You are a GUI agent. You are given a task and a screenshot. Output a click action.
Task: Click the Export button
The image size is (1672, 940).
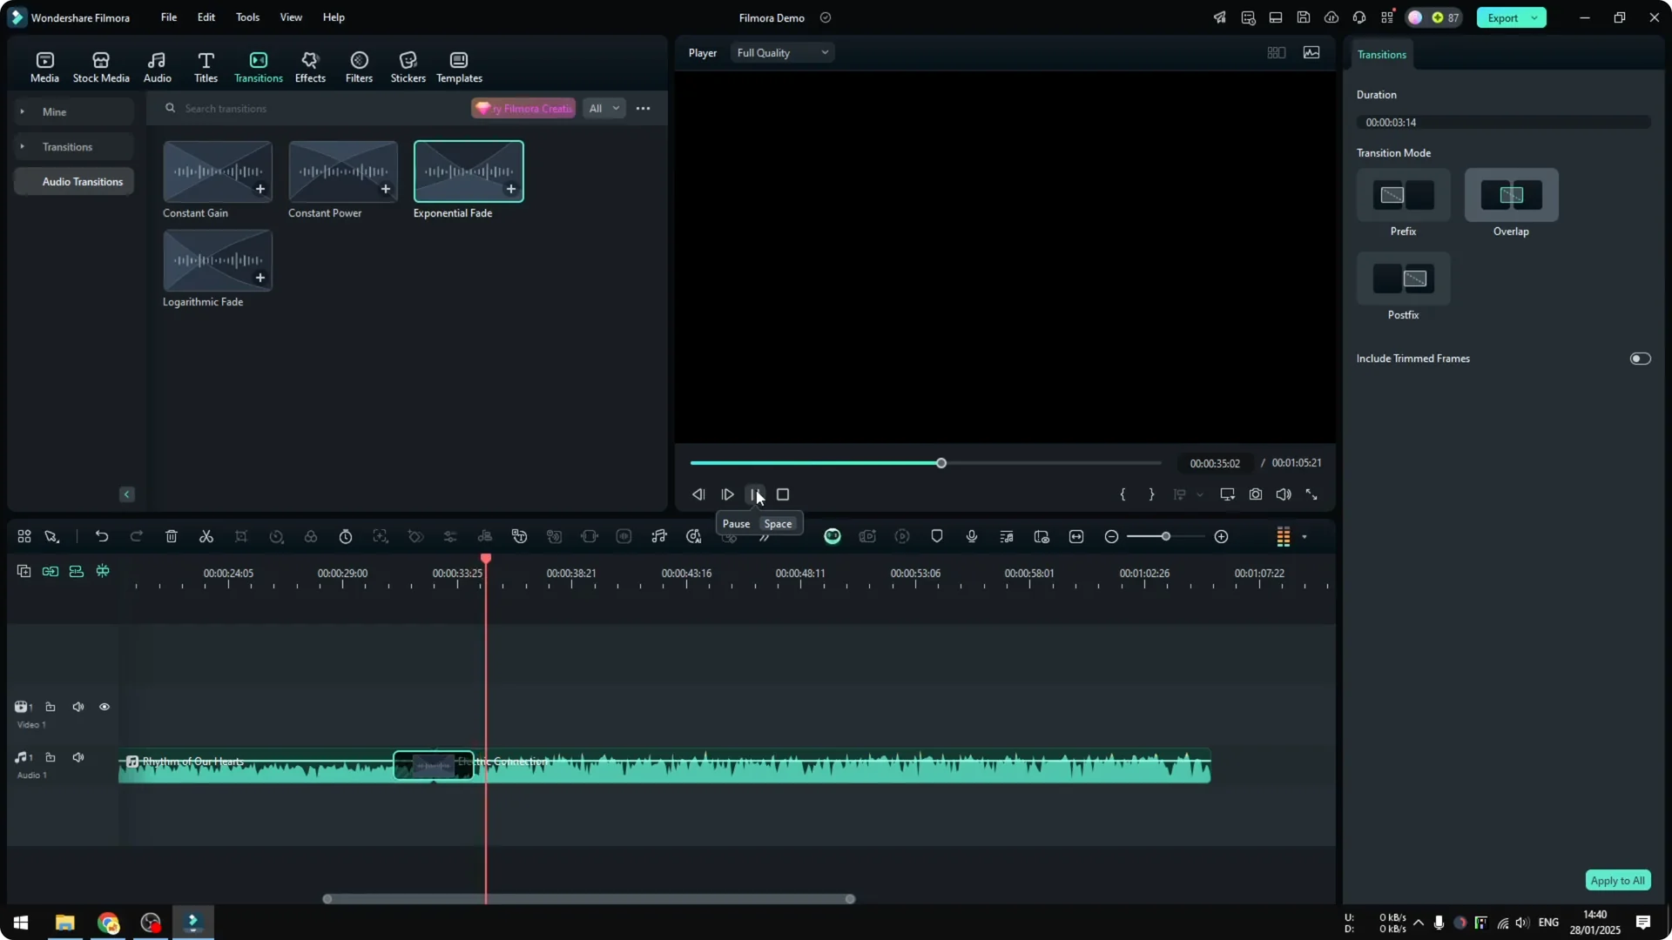coord(1504,17)
